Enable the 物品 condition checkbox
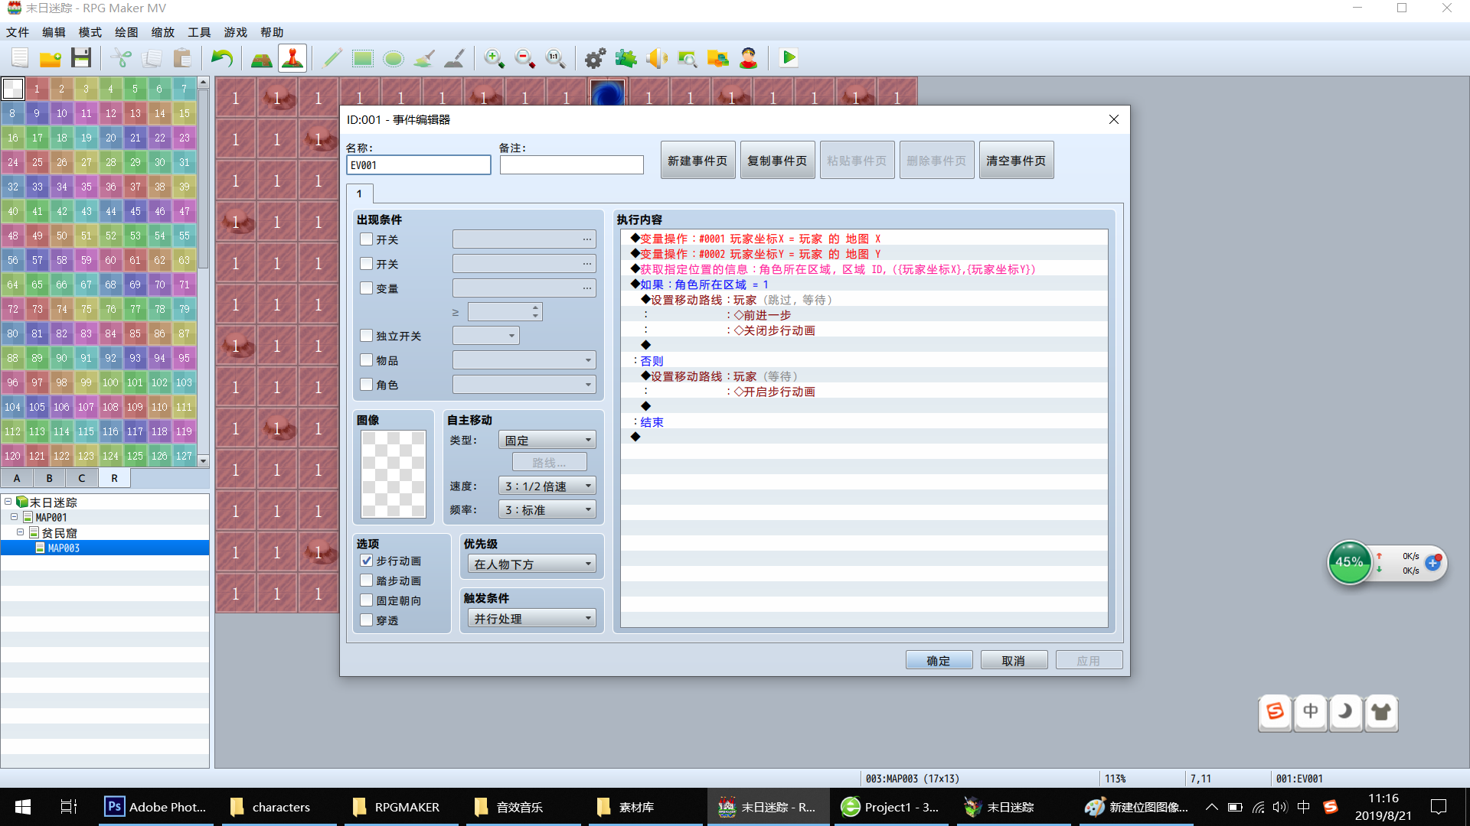This screenshot has width=1470, height=826. (x=367, y=360)
